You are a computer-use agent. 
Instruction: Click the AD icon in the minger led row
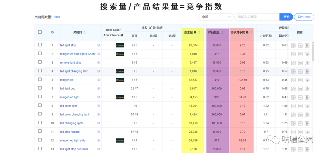coord(300,80)
